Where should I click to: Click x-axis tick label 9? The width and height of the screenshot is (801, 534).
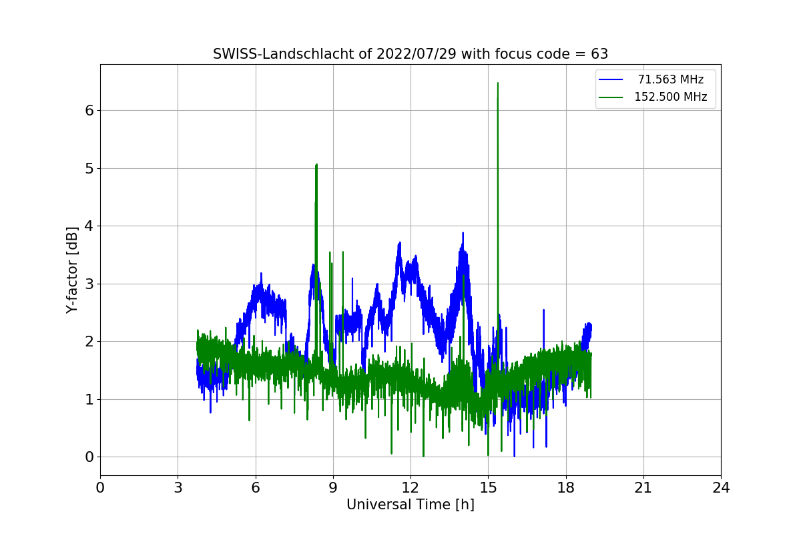(333, 488)
